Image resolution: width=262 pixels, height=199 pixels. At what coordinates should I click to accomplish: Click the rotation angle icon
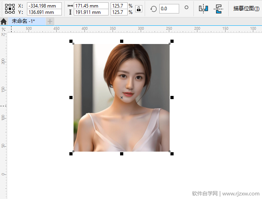tap(153, 9)
